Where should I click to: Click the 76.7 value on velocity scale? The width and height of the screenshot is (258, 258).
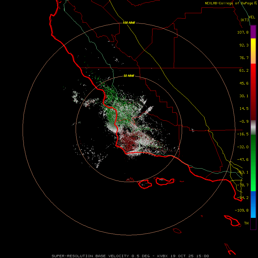pos(244,58)
